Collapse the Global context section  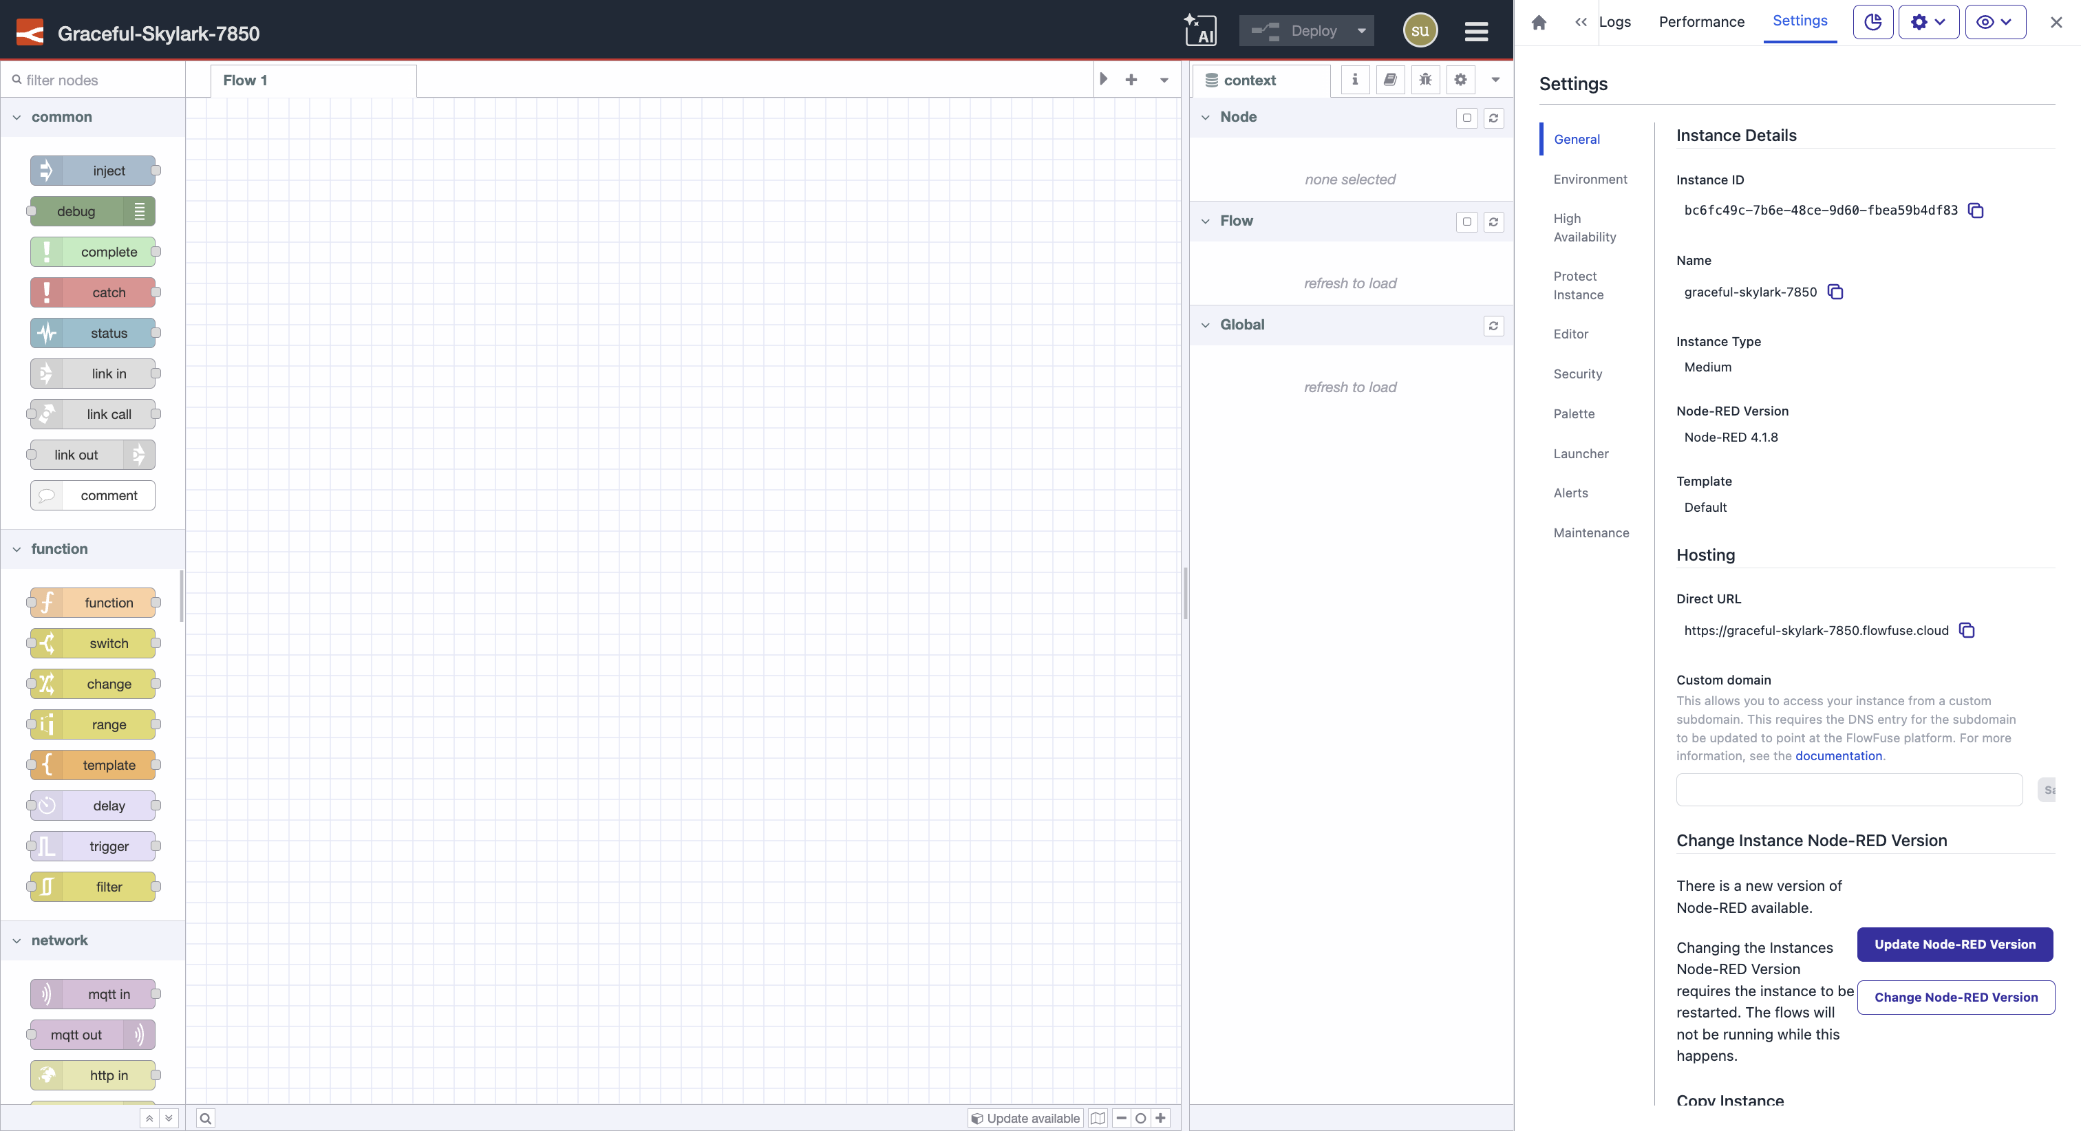1205,325
